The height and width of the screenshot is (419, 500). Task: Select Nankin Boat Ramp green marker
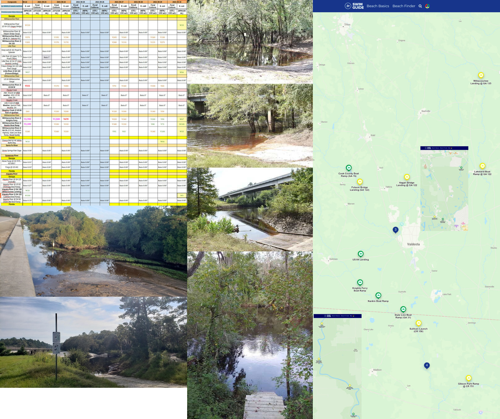[378, 295]
